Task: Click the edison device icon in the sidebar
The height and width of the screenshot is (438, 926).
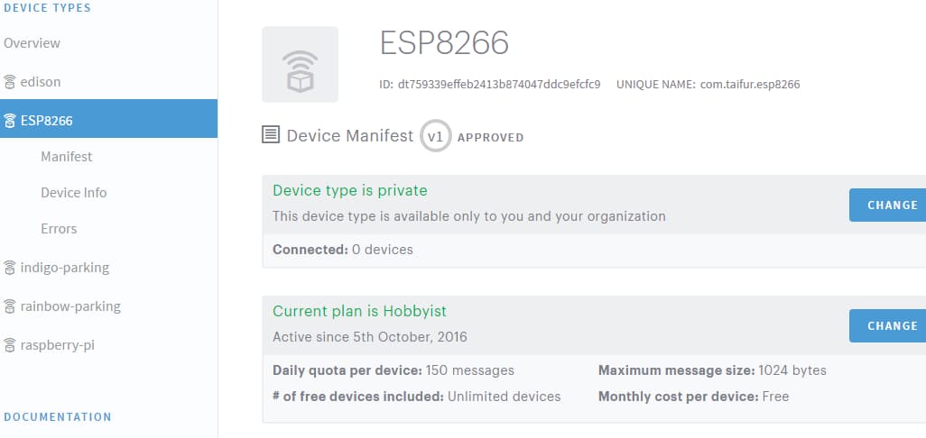Action: click(x=9, y=82)
